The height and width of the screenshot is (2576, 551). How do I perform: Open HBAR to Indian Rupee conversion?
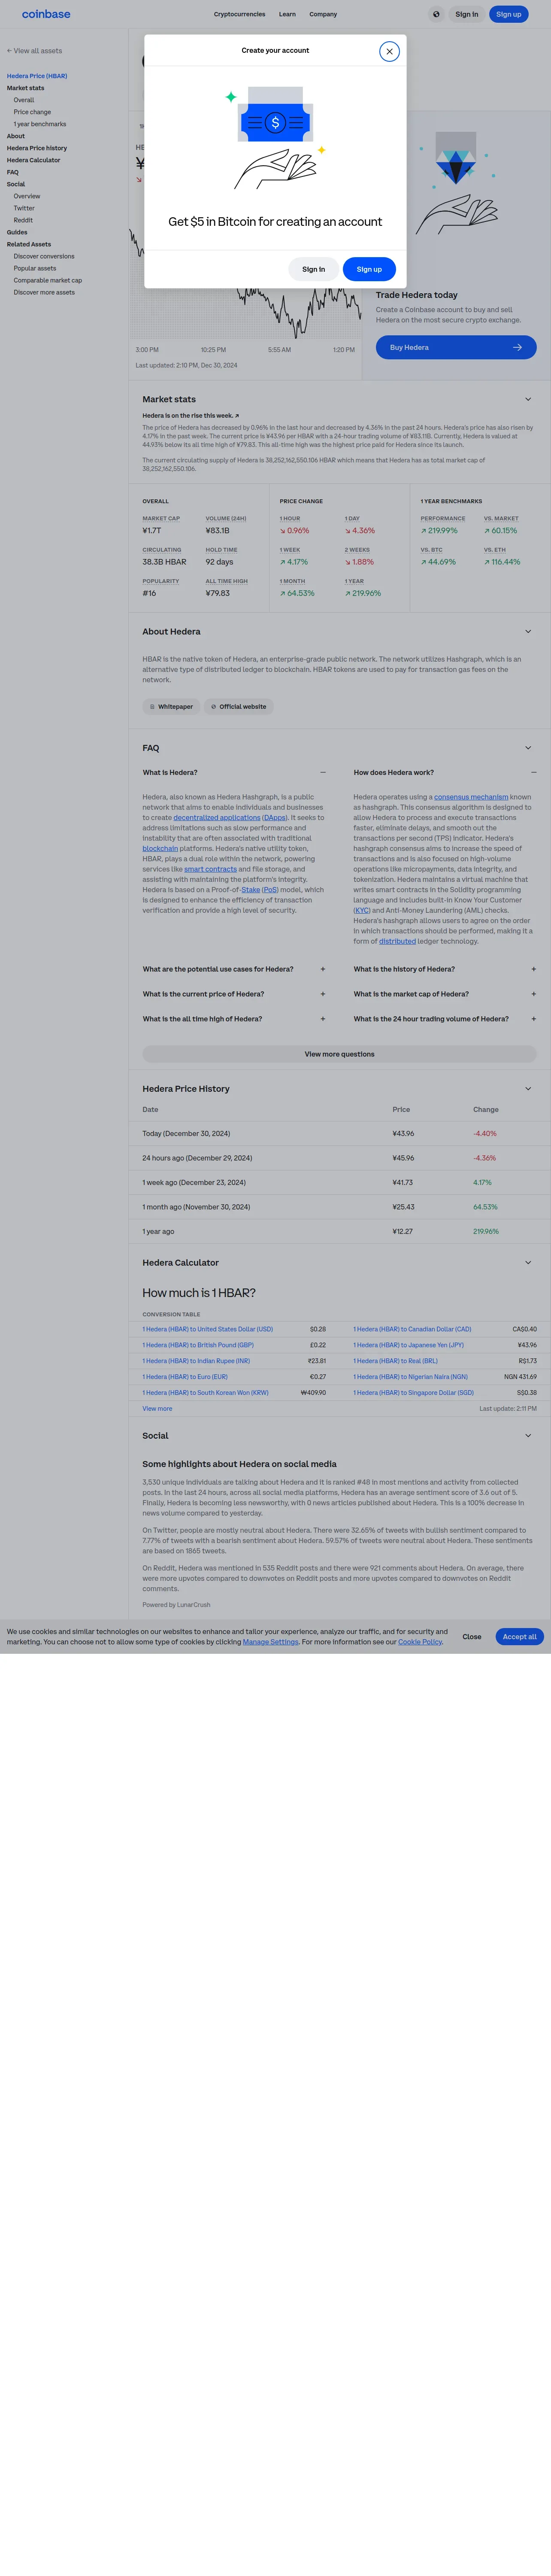[196, 1361]
